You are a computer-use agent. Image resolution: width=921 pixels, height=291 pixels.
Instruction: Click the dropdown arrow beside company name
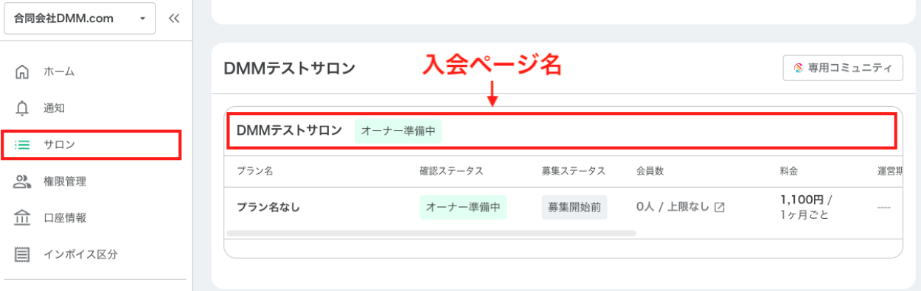142,19
